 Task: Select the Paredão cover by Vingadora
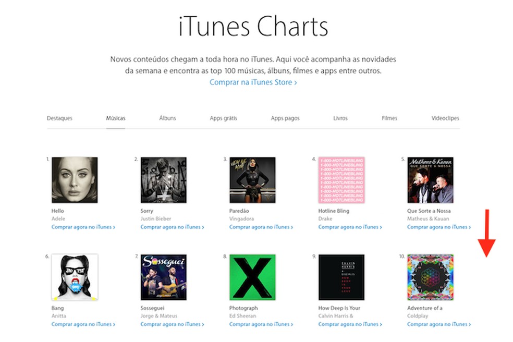252,180
